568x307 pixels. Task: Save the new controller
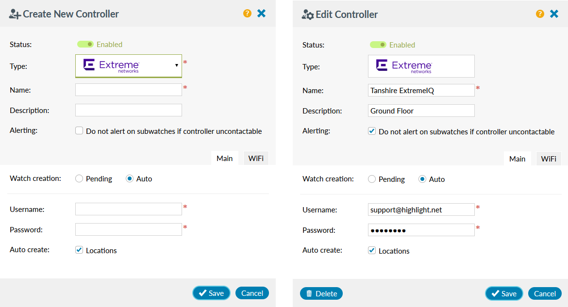pyautogui.click(x=211, y=293)
